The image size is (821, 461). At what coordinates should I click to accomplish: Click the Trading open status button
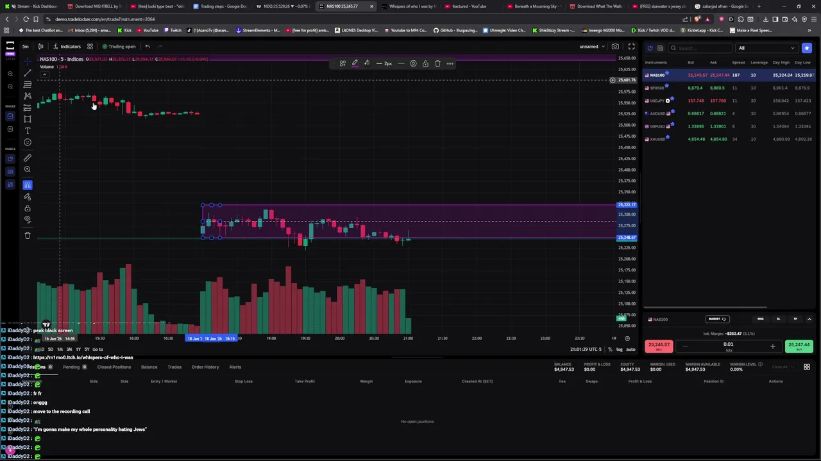point(119,46)
